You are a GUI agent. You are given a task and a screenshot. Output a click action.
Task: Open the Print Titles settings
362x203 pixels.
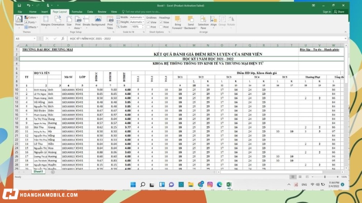tap(110, 22)
